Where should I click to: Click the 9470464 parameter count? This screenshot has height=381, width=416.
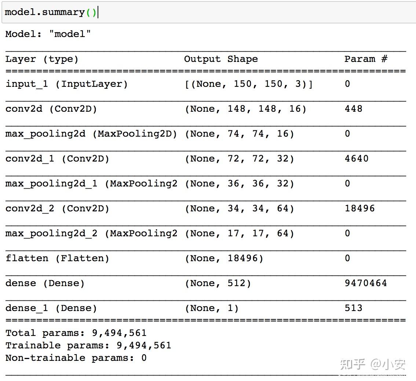pos(366,284)
